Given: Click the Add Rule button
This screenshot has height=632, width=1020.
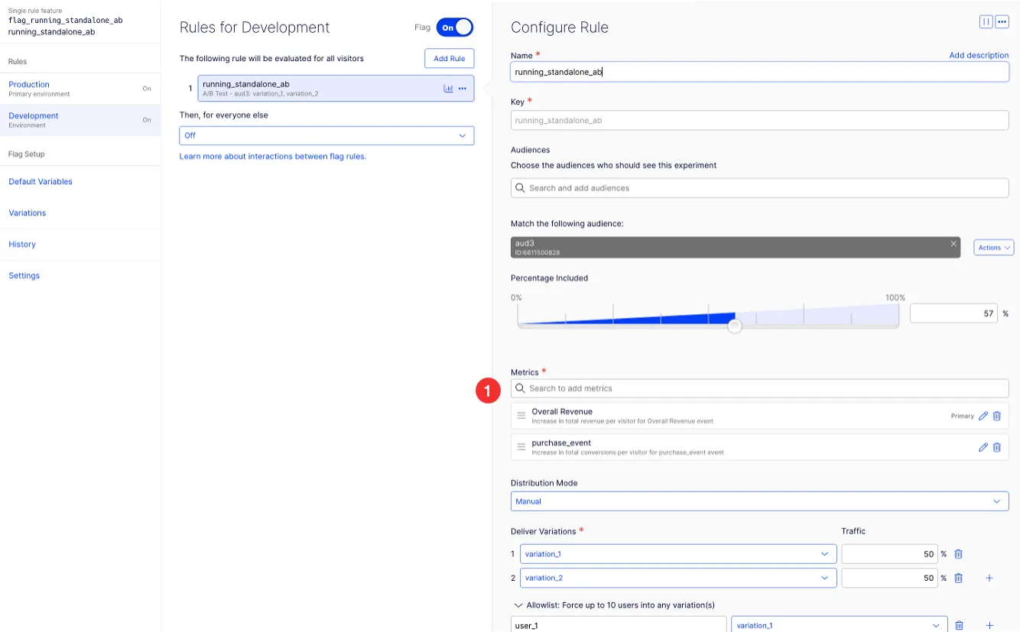Looking at the screenshot, I should [x=450, y=59].
